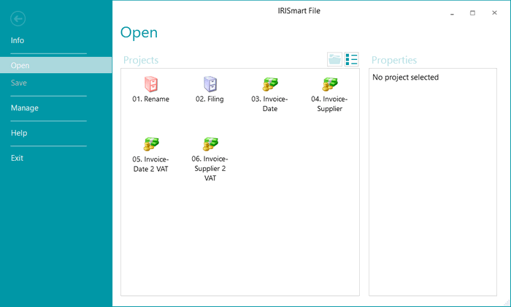Select the 02. Filing cabinet icon
Screen dimensions: 511x307
(210, 84)
